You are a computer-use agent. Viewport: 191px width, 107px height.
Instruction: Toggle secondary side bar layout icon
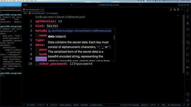(x=185, y=5)
